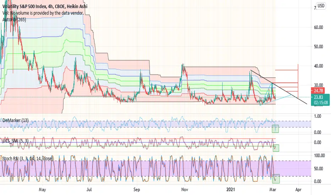Click the 60.00 price axis label
Screen dimensions: 331x195
(318, 27)
